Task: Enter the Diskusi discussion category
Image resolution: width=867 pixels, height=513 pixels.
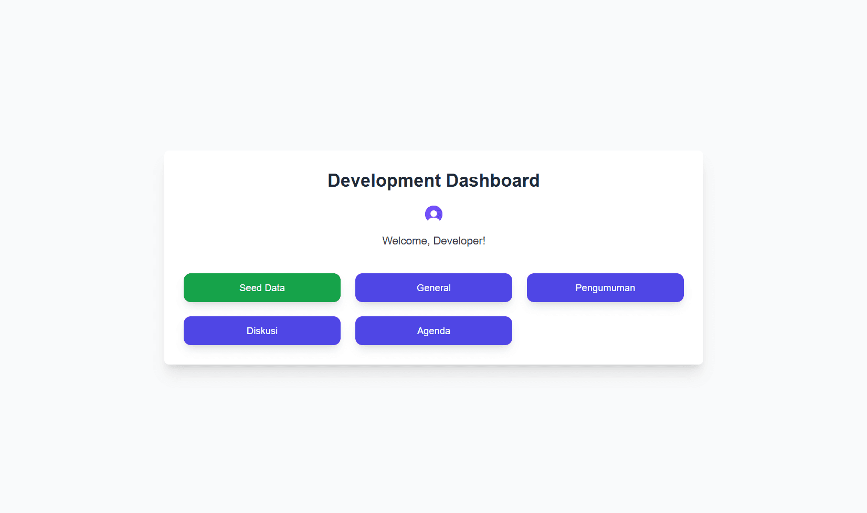Action: (262, 330)
